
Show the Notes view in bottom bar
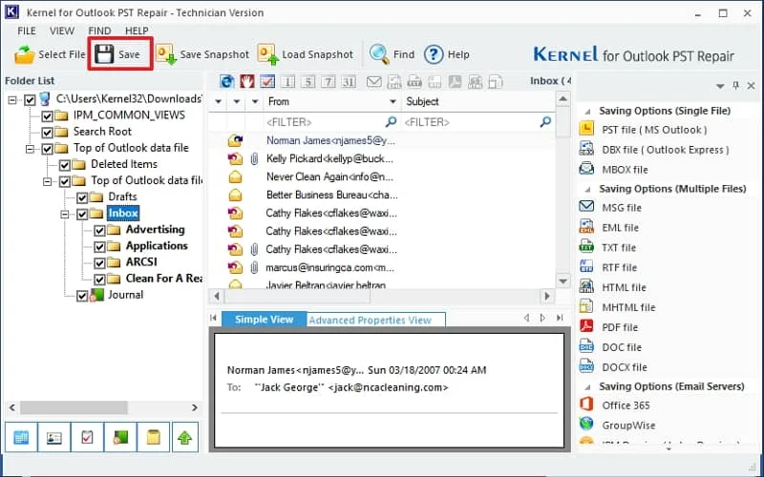point(154,437)
